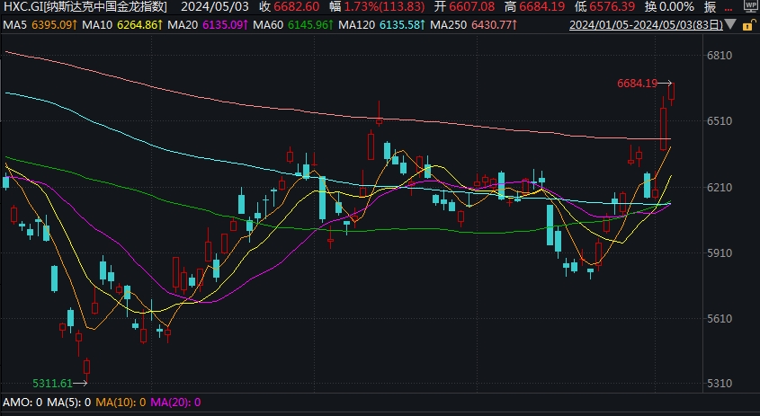
Task: Open the 2024/01/05-2024/05/03(83日) date range link
Action: pyautogui.click(x=646, y=24)
